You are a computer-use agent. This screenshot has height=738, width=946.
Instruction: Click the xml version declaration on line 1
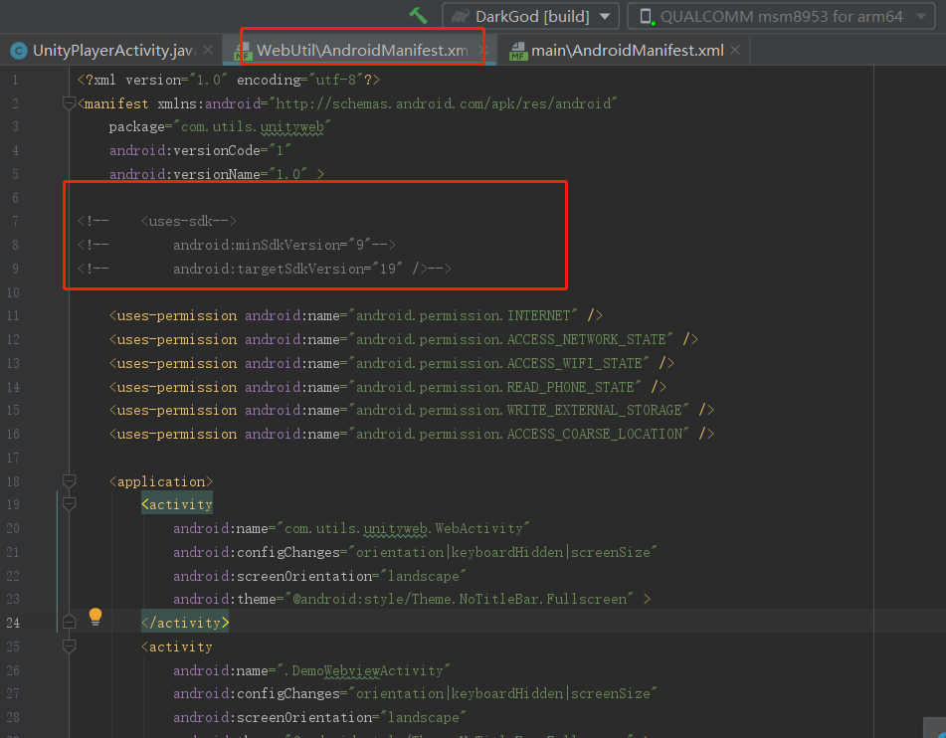click(x=229, y=80)
